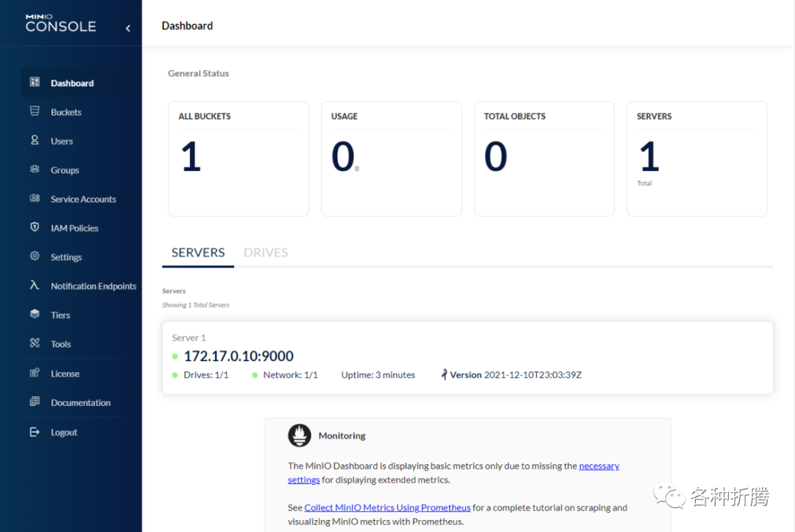Click the USAGE status card

(x=392, y=158)
